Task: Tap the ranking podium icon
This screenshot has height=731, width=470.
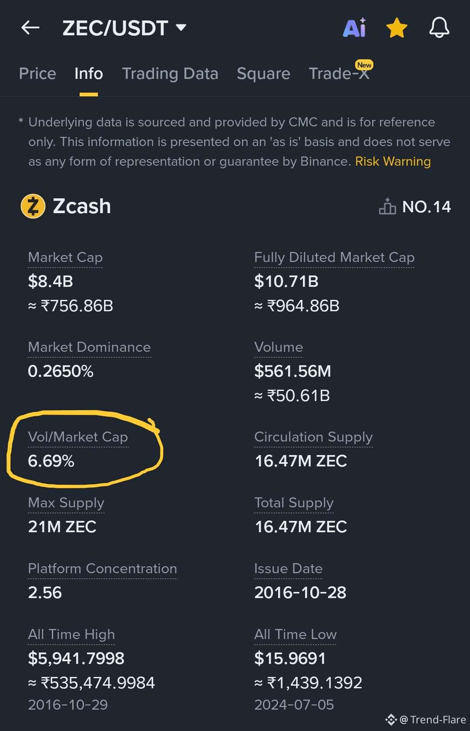Action: coord(387,207)
